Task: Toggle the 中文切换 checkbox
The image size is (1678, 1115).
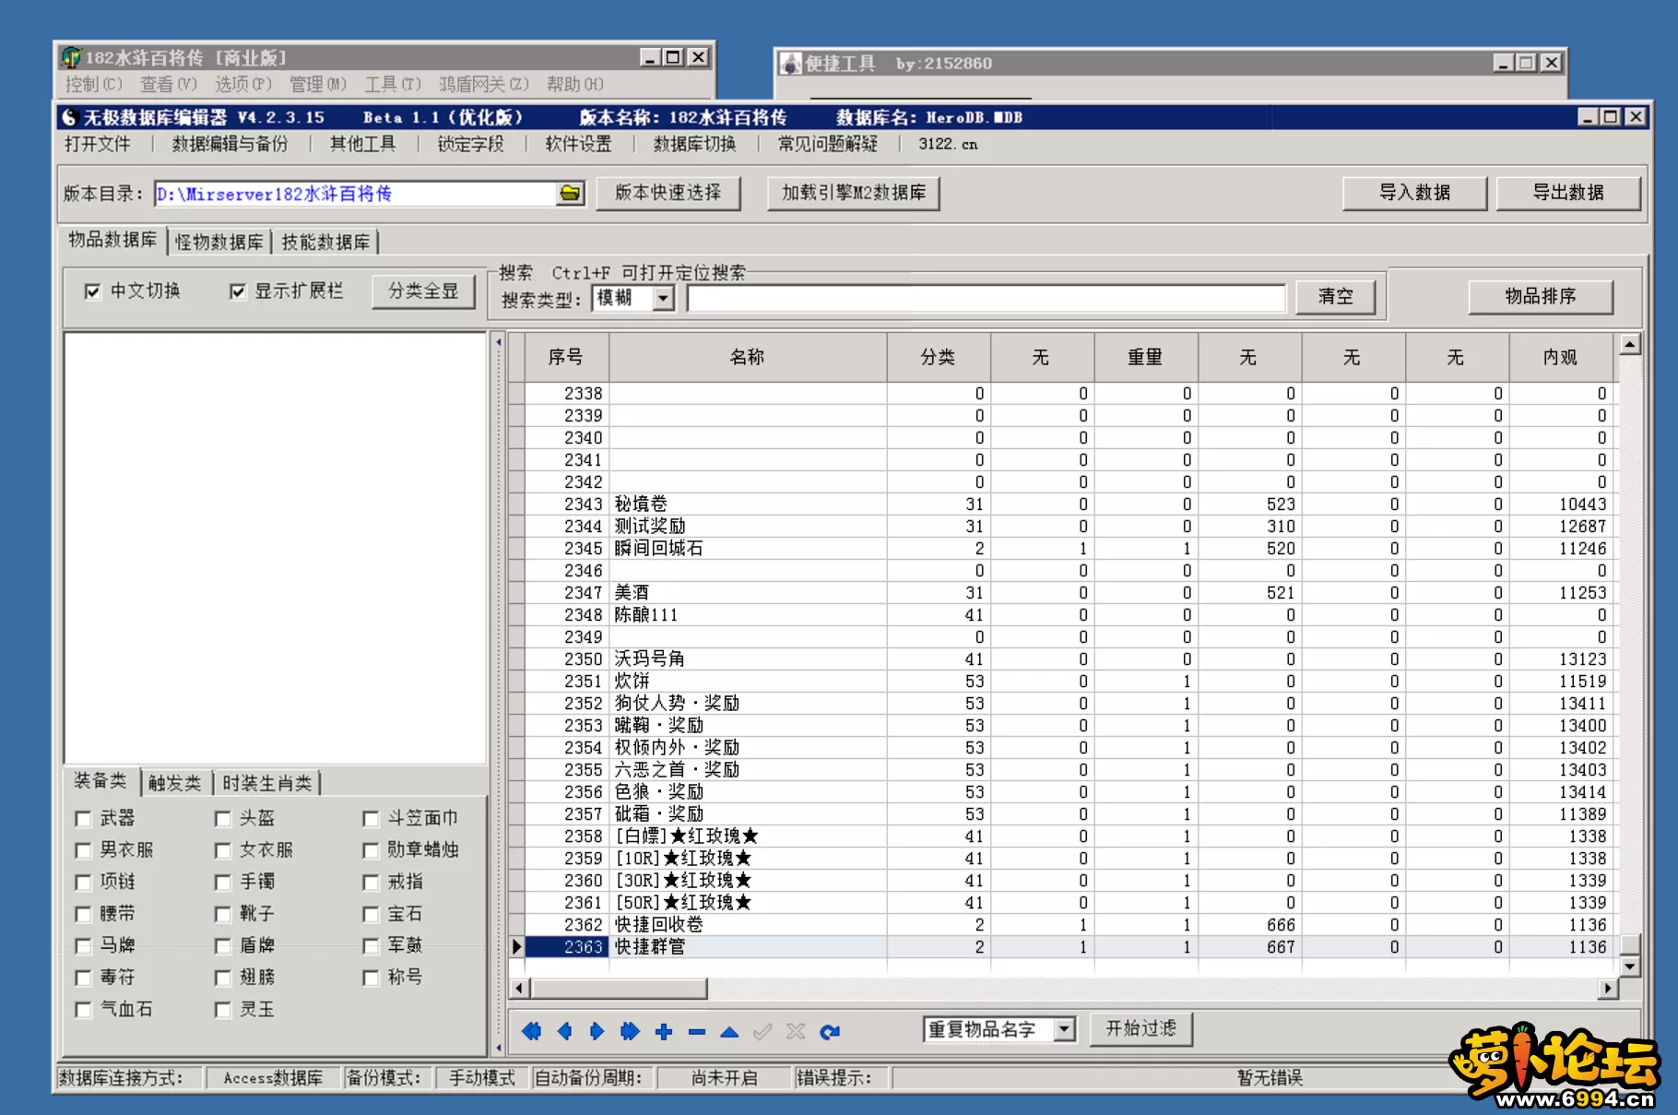Action: (92, 291)
